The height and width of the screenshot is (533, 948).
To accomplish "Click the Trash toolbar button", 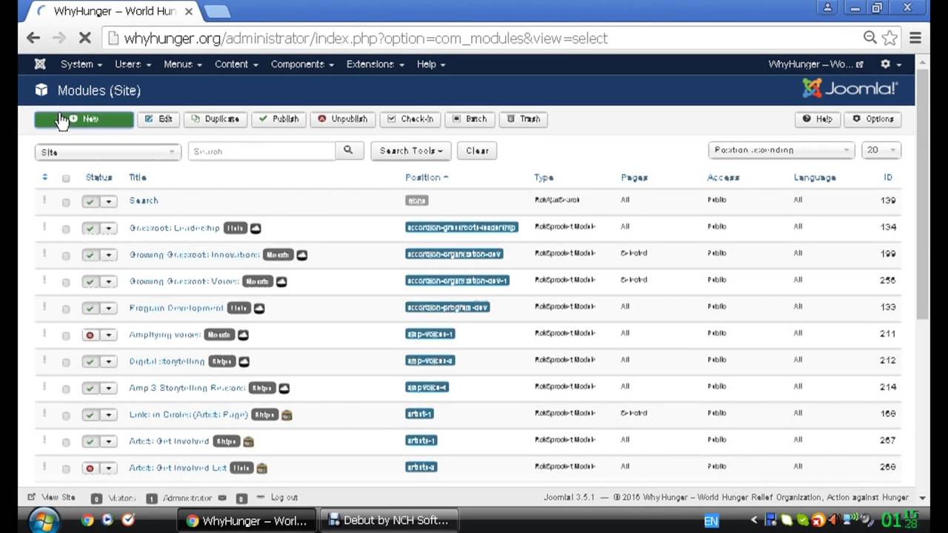I will pos(524,119).
